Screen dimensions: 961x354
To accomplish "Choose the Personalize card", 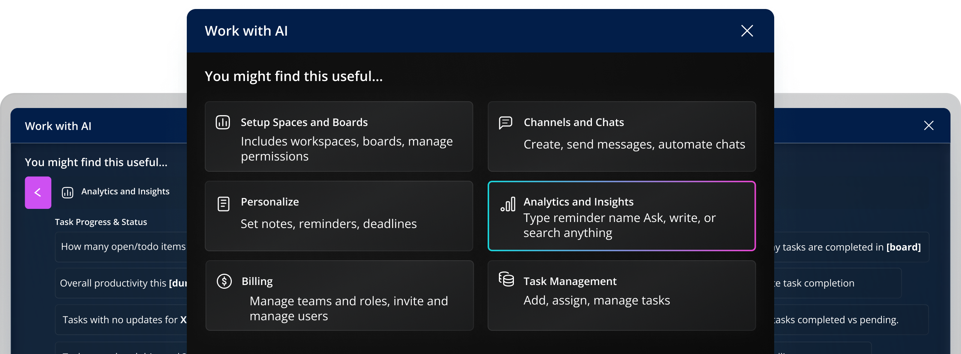I will click(339, 216).
